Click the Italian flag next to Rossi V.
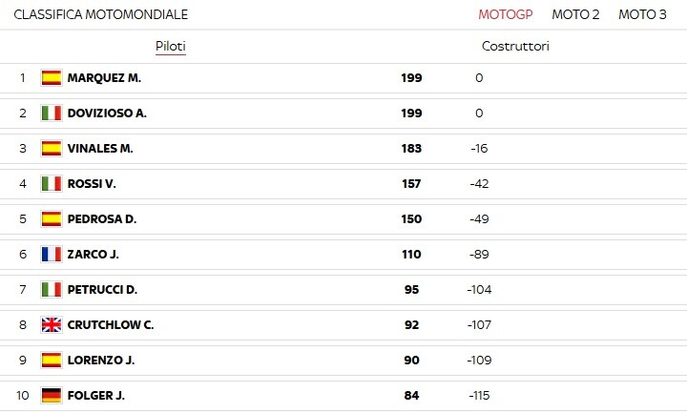687x413 pixels. 52,183
